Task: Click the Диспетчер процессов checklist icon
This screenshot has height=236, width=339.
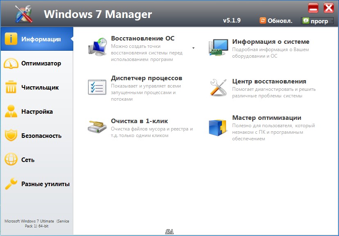Action: 97,87
